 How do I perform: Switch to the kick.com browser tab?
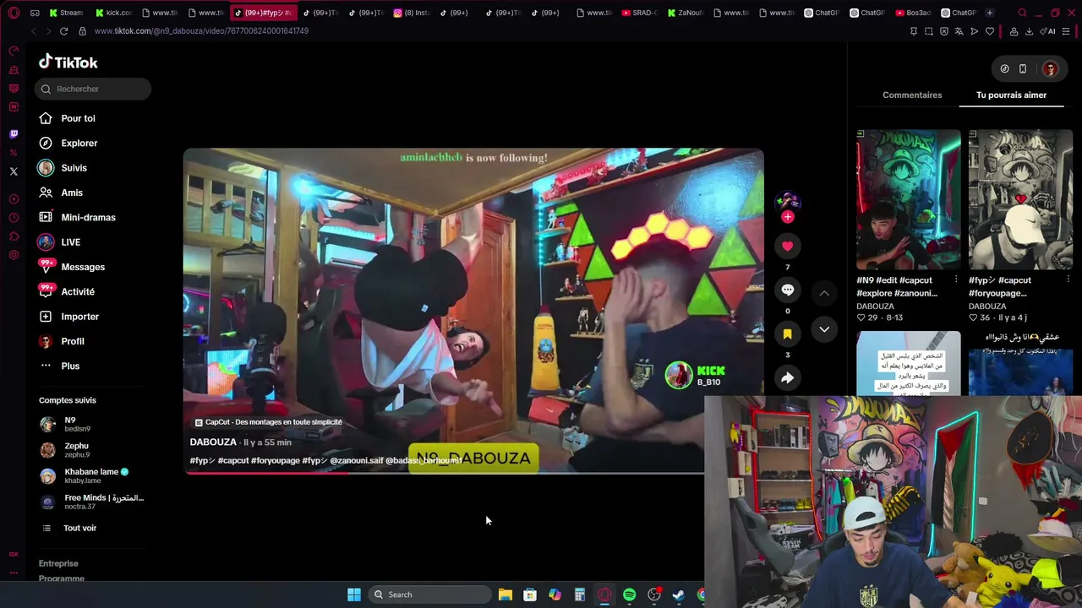[113, 13]
